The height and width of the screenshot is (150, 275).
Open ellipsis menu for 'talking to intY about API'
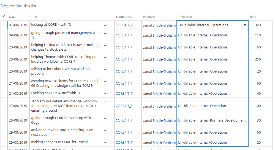[106, 70]
